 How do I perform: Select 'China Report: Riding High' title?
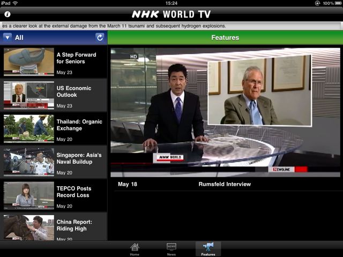tap(74, 225)
